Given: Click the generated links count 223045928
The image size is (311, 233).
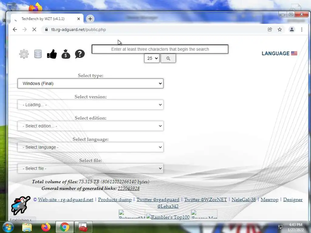Looking at the screenshot, I should click(x=128, y=188).
